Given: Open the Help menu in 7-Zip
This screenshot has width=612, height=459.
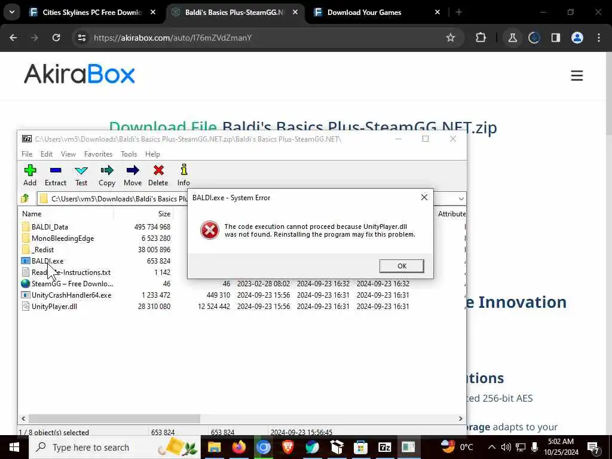Looking at the screenshot, I should click(x=152, y=154).
